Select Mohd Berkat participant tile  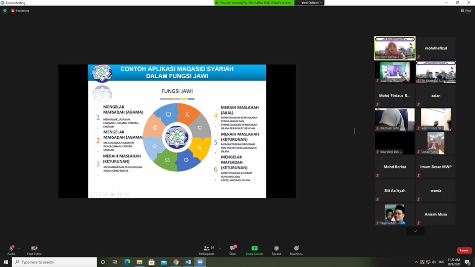point(395,167)
